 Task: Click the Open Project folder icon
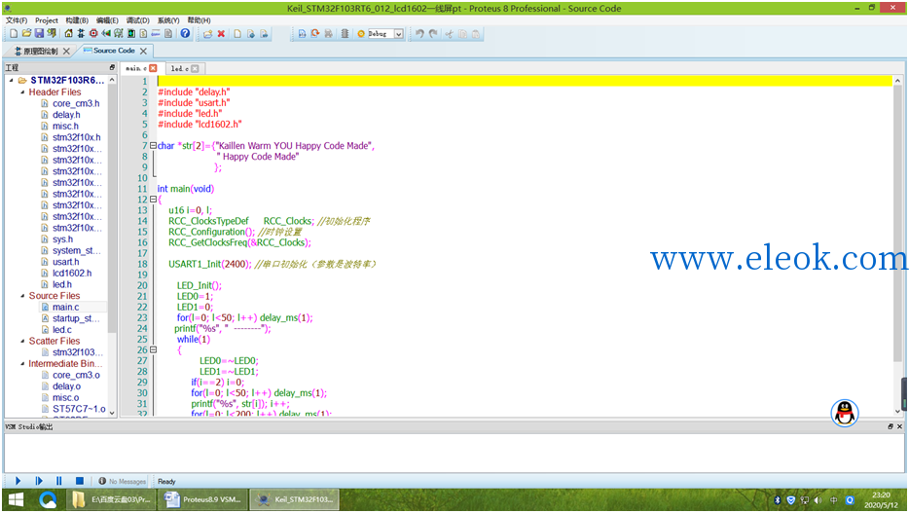pos(26,34)
